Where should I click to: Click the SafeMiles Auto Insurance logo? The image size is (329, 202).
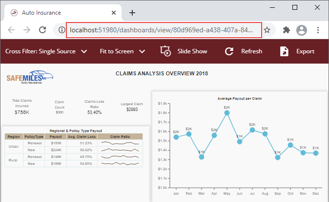pos(29,78)
